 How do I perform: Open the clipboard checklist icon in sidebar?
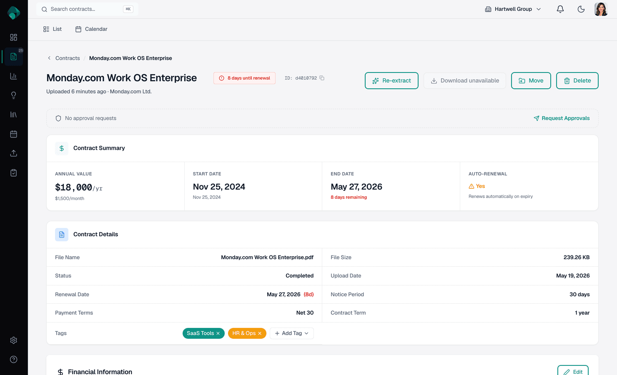tap(14, 173)
